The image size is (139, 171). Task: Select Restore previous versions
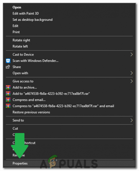[31, 112]
